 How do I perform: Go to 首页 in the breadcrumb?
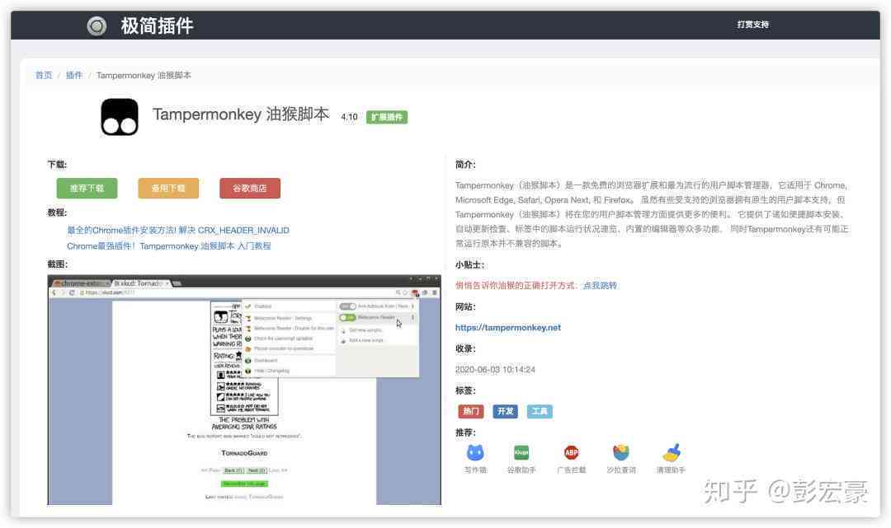coord(44,75)
